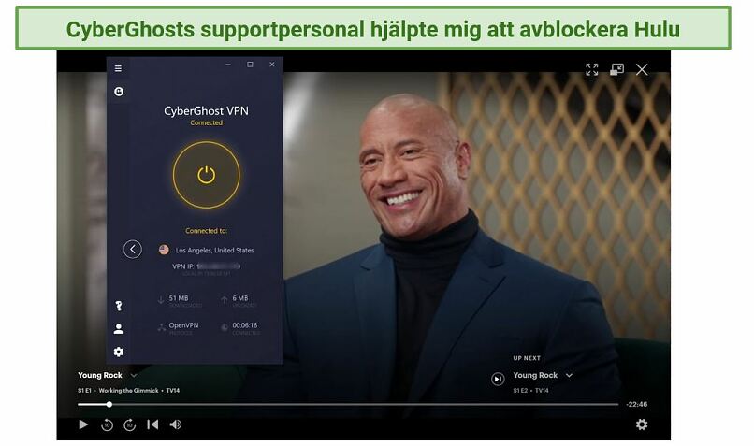Collapse server panel with back arrow
The width and height of the screenshot is (754, 446).
pos(132,250)
